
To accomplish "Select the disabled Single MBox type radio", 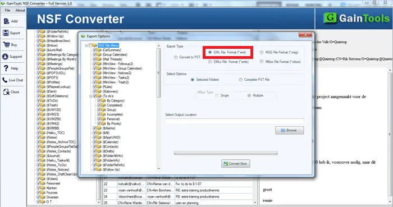I will click(x=217, y=95).
